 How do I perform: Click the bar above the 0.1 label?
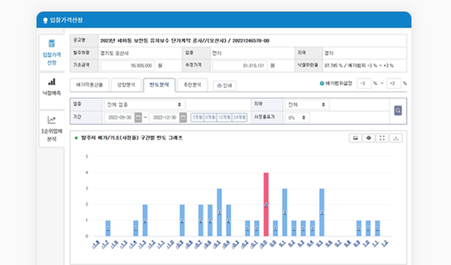point(284,213)
